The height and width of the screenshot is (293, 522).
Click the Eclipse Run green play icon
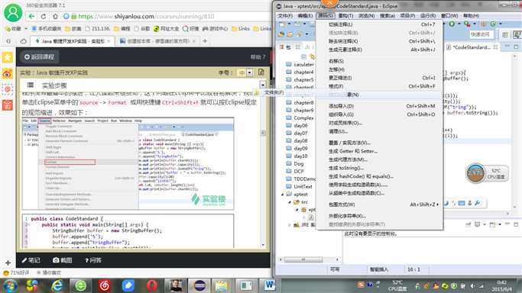coord(452,24)
